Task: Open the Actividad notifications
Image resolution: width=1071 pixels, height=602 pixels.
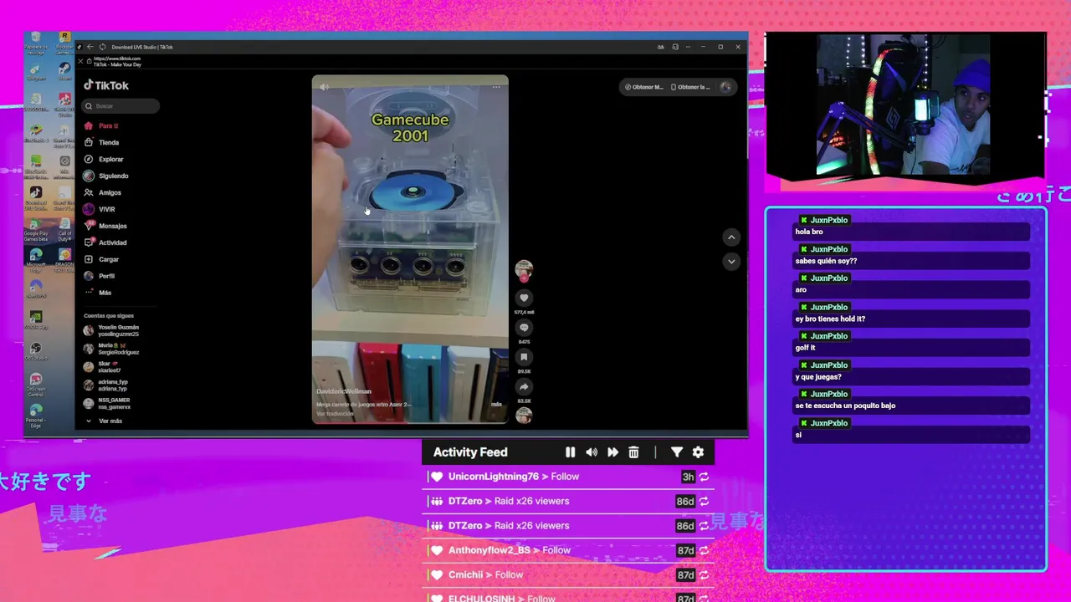Action: [105, 242]
